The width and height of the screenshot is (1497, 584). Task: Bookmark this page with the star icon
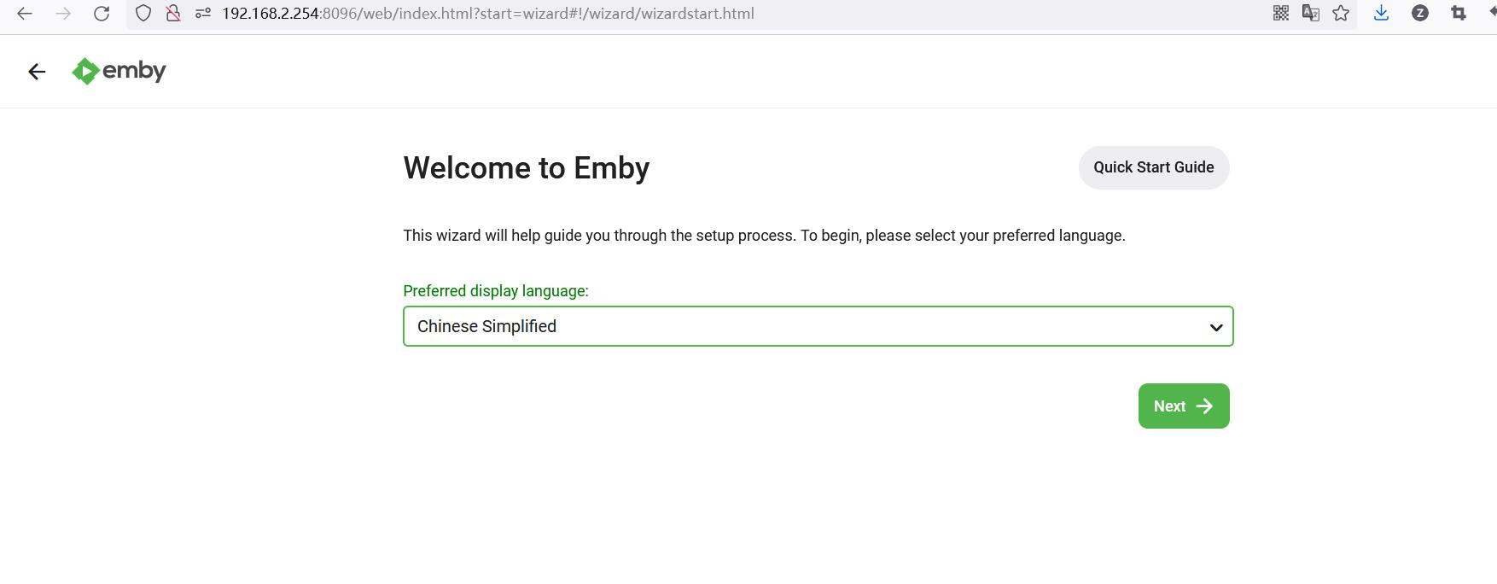(x=1341, y=13)
